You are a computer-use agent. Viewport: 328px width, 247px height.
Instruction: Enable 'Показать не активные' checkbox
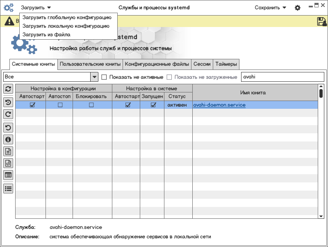pos(104,77)
